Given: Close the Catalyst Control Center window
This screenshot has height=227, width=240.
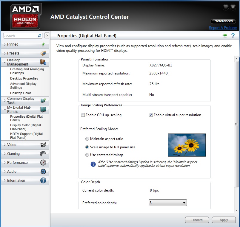Looking at the screenshot, I should pos(233,7).
